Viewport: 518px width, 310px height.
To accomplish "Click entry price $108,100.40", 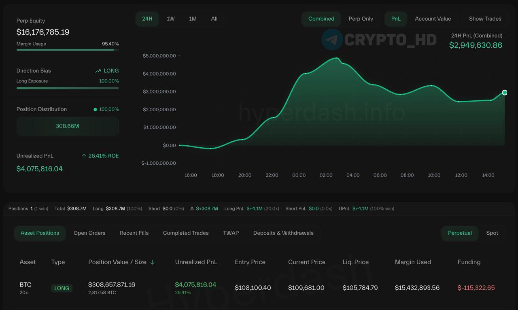I will pyautogui.click(x=253, y=288).
